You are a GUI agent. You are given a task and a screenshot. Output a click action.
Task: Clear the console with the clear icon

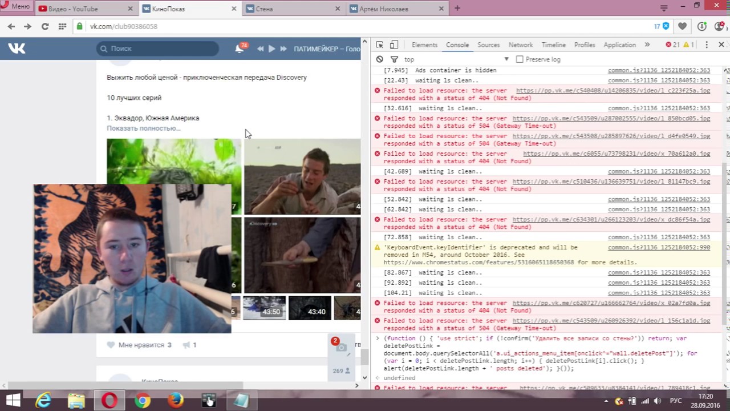click(x=379, y=59)
